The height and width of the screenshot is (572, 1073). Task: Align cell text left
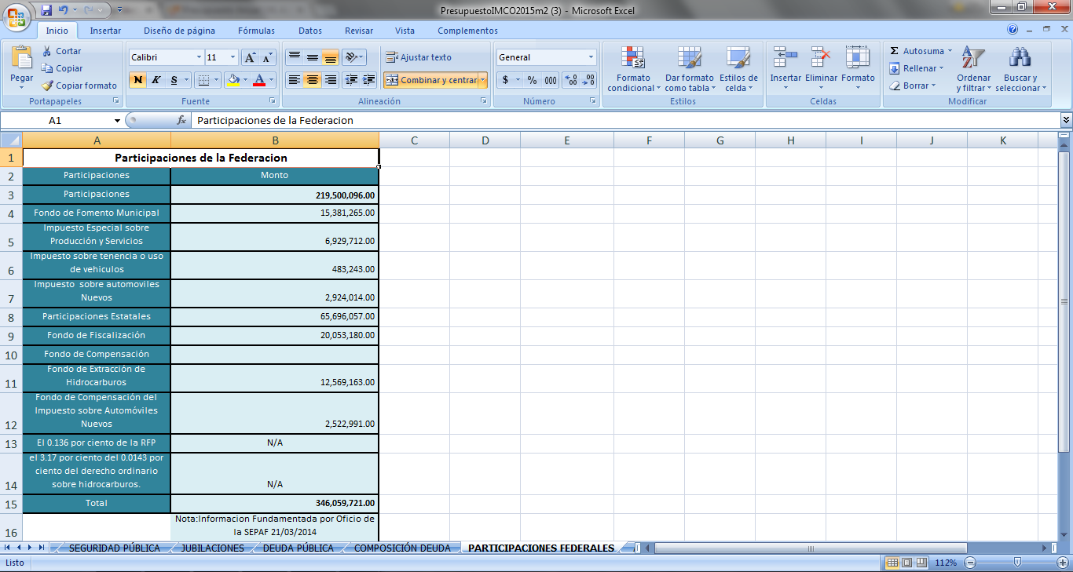(294, 79)
